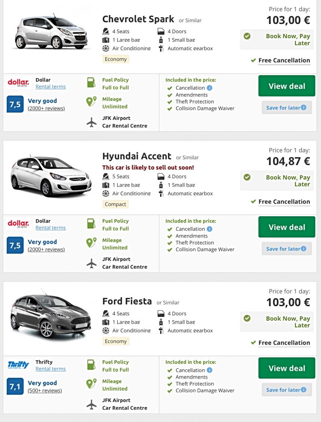Click the mileage map pin icon for Hyundai Accent
Screen dimensions: 321x422
(91, 243)
